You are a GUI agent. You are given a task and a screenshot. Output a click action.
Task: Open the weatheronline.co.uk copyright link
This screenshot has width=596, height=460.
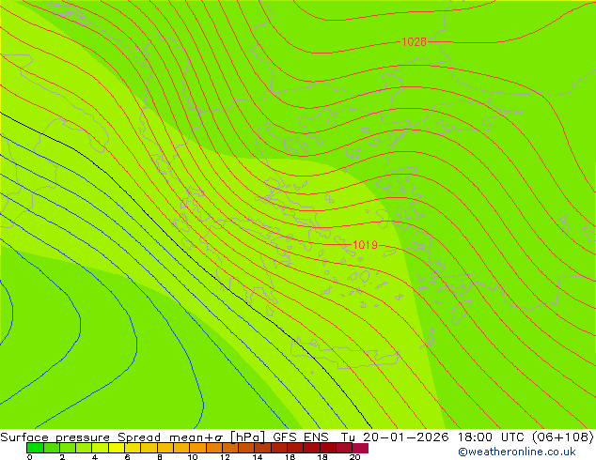coord(517,452)
